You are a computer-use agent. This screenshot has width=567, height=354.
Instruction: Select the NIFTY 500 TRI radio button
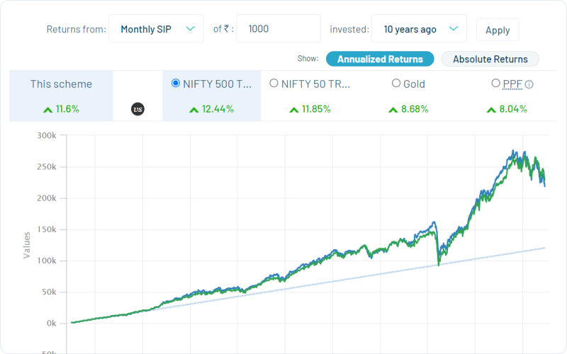click(x=176, y=83)
